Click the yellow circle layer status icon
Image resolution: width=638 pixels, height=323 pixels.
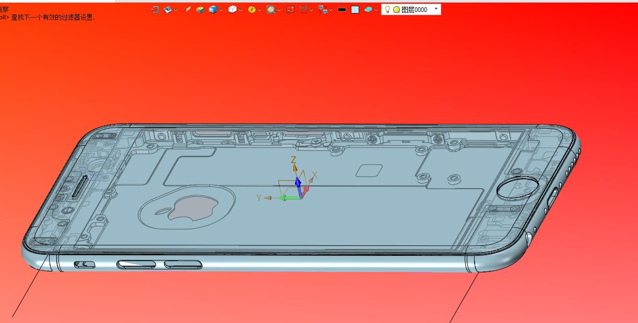pyautogui.click(x=396, y=9)
